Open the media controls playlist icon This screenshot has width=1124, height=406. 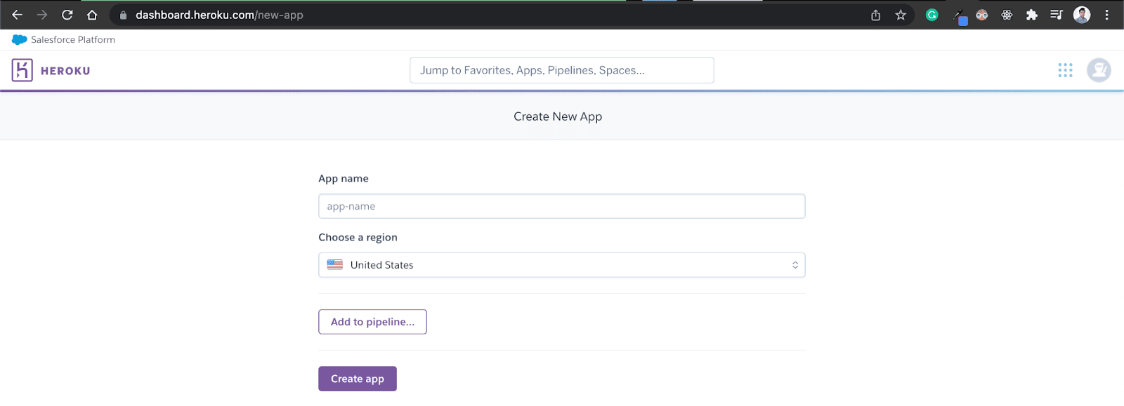click(x=1056, y=15)
